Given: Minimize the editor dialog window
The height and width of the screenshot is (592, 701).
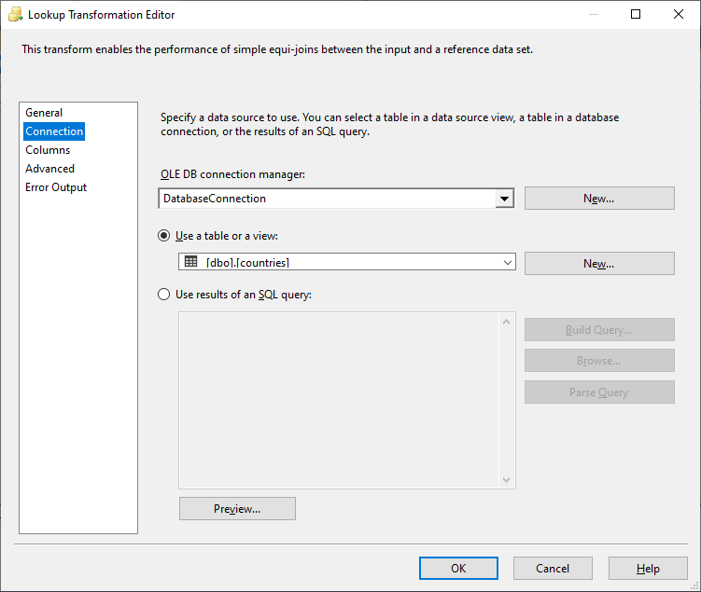Looking at the screenshot, I should coord(593,15).
